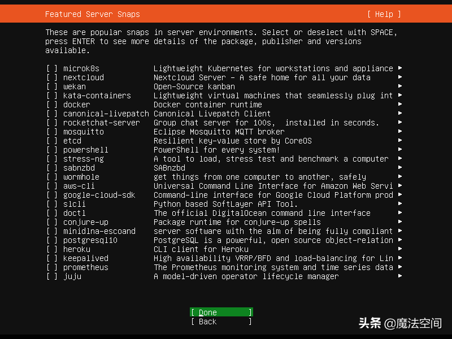452x339 pixels.
Task: Click 'Open-Source kanban' description
Action: (x=194, y=86)
